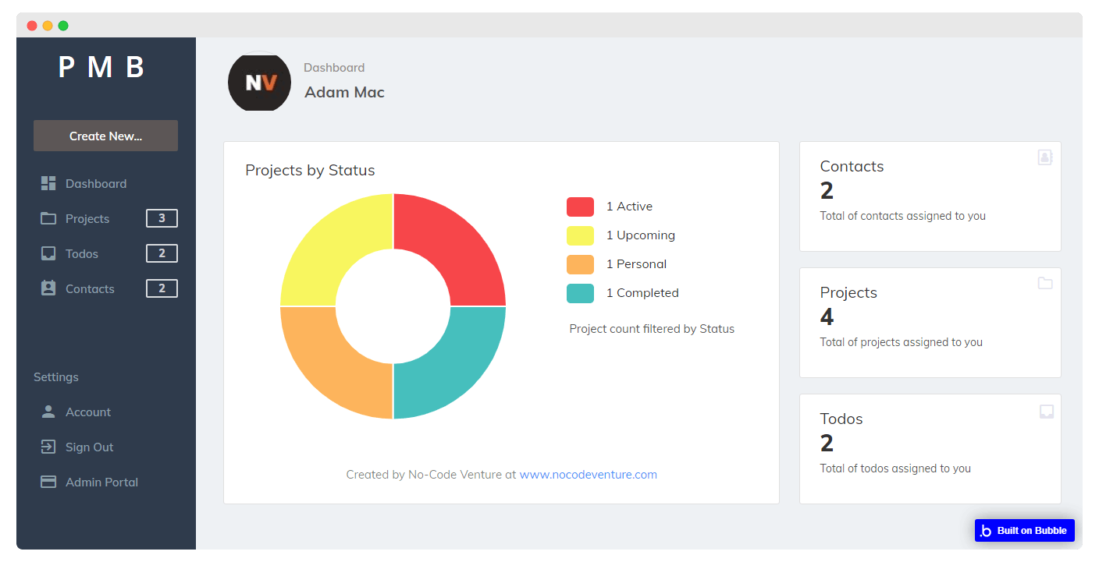Open Admin Portal via its sidebar icon
The height and width of the screenshot is (562, 1099).
[48, 482]
